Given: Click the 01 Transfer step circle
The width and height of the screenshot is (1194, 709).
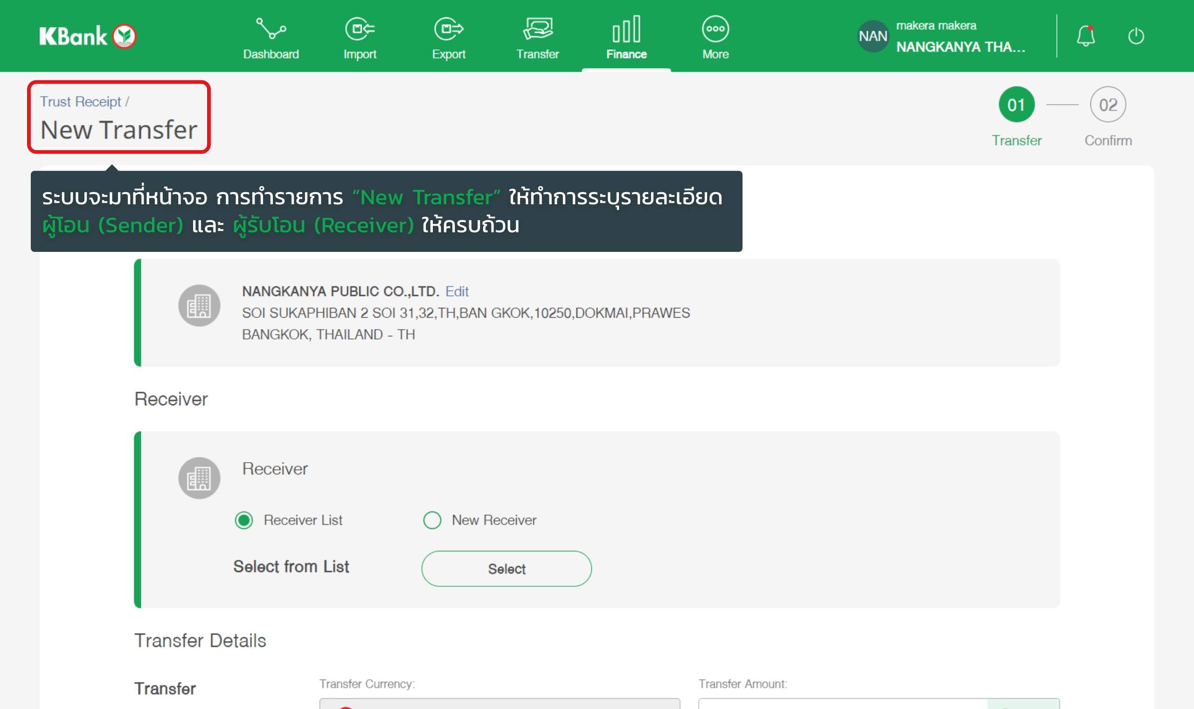Looking at the screenshot, I should [1016, 104].
